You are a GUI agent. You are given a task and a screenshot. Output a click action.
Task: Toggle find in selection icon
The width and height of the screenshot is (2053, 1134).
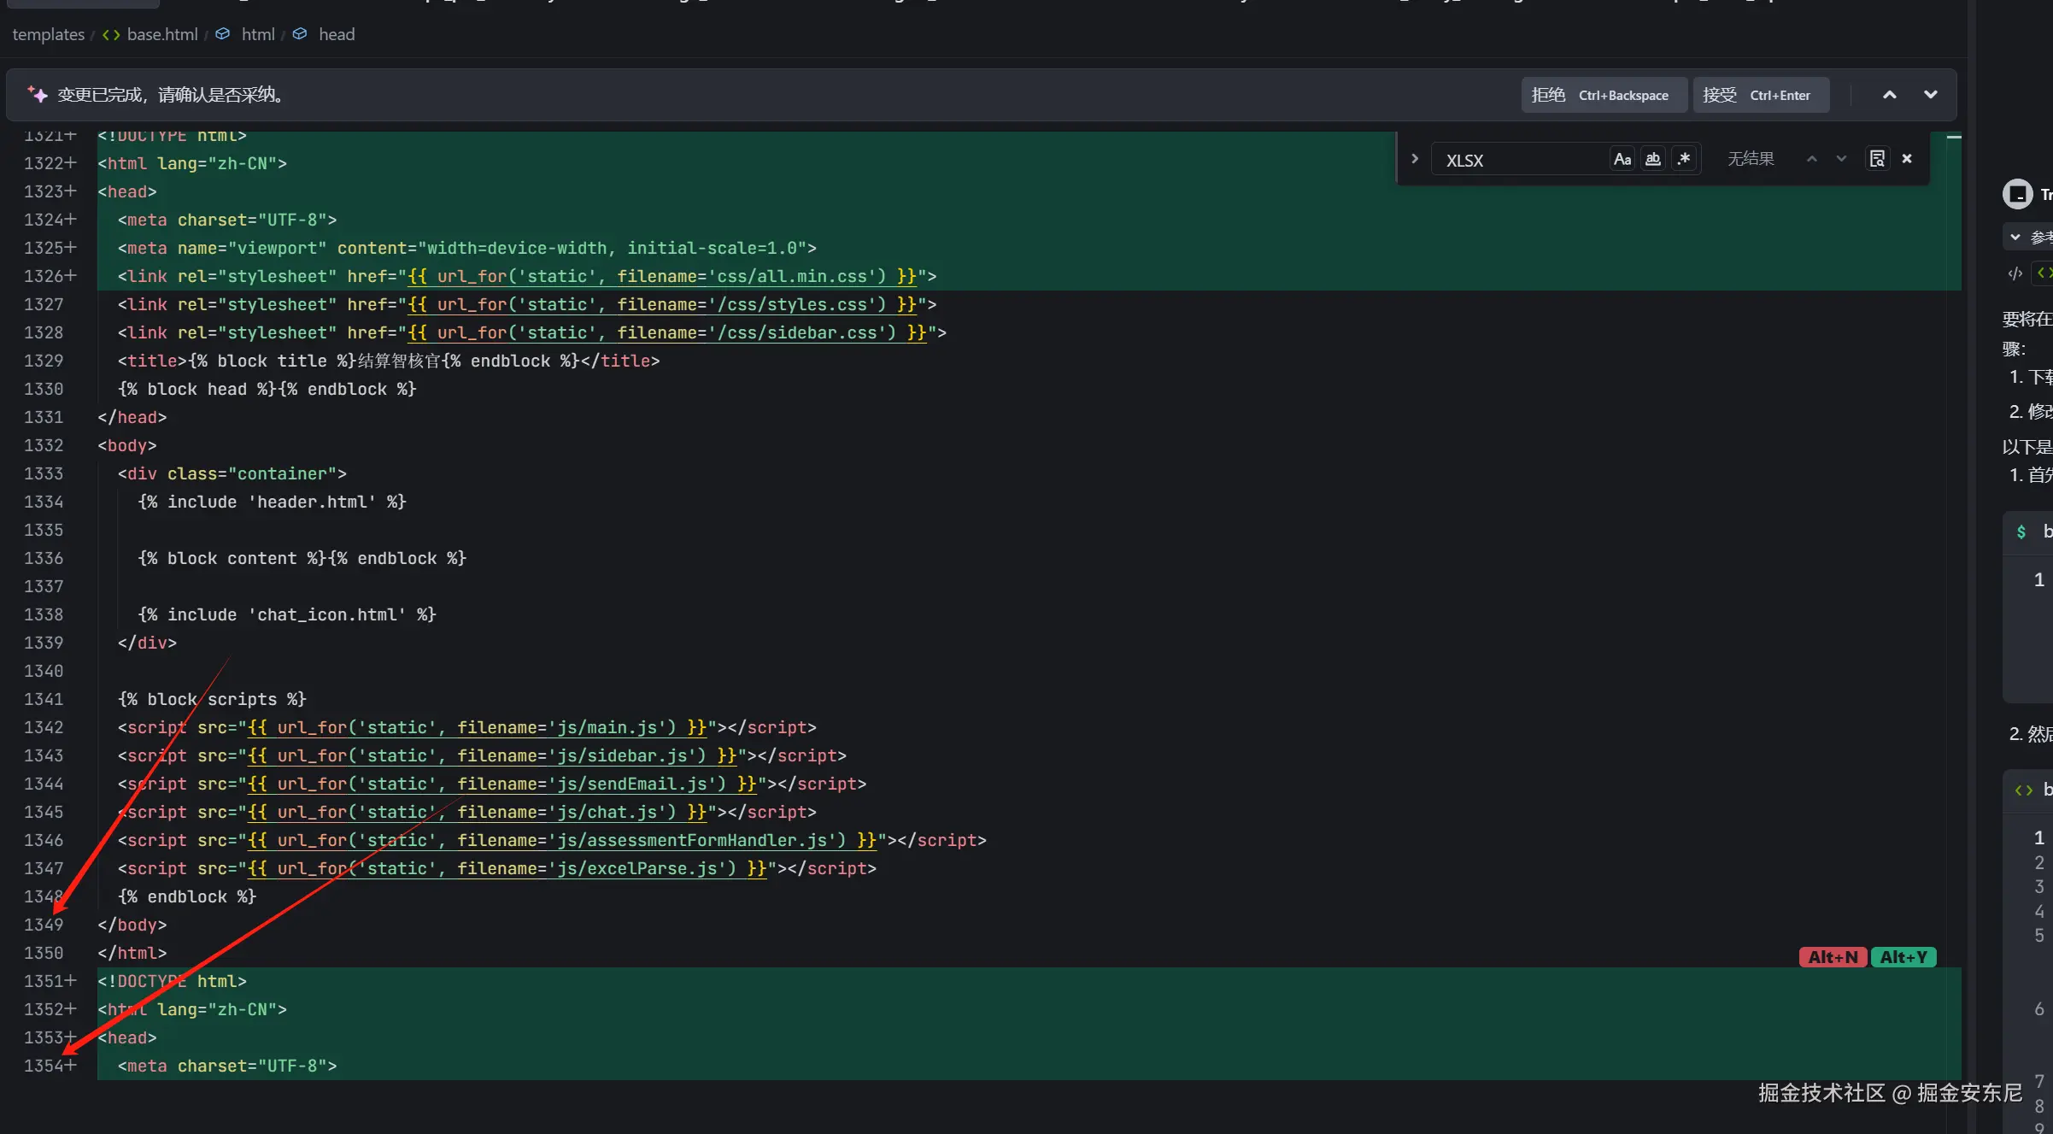pos(1877,159)
